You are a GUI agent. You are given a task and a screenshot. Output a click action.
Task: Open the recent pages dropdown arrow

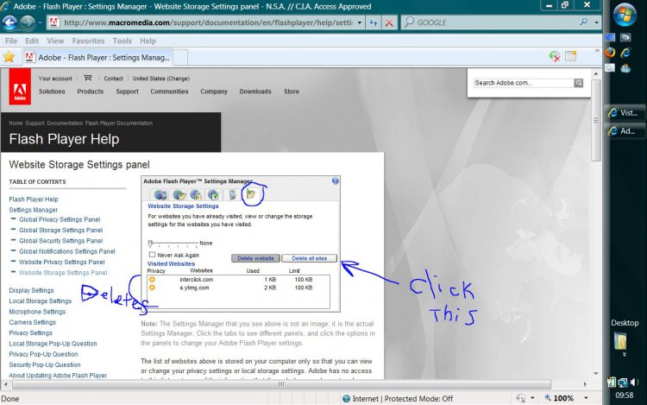click(40, 22)
